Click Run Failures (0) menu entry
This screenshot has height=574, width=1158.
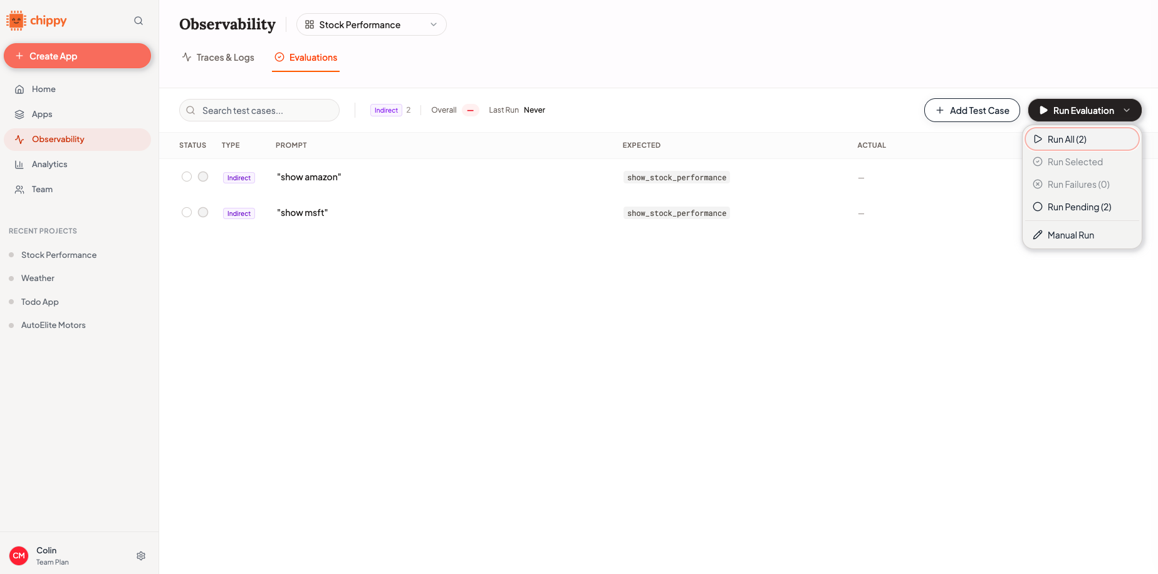(1082, 185)
